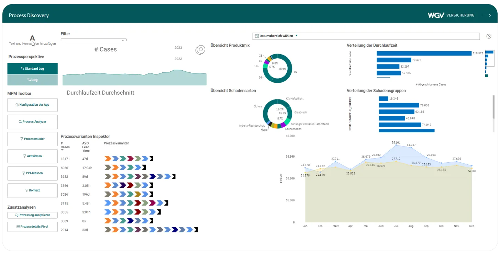The width and height of the screenshot is (500, 255).
Task: Click Prozesslog analysieren
Action: tap(33, 215)
